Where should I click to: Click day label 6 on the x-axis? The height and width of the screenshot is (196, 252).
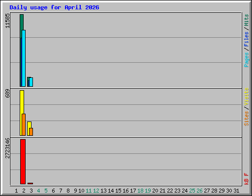pyautogui.click(x=53, y=191)
